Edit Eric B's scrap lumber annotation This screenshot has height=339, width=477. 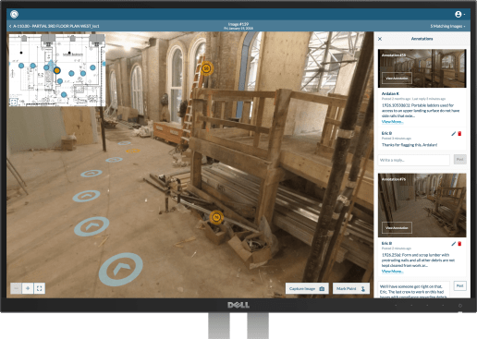[x=453, y=244]
